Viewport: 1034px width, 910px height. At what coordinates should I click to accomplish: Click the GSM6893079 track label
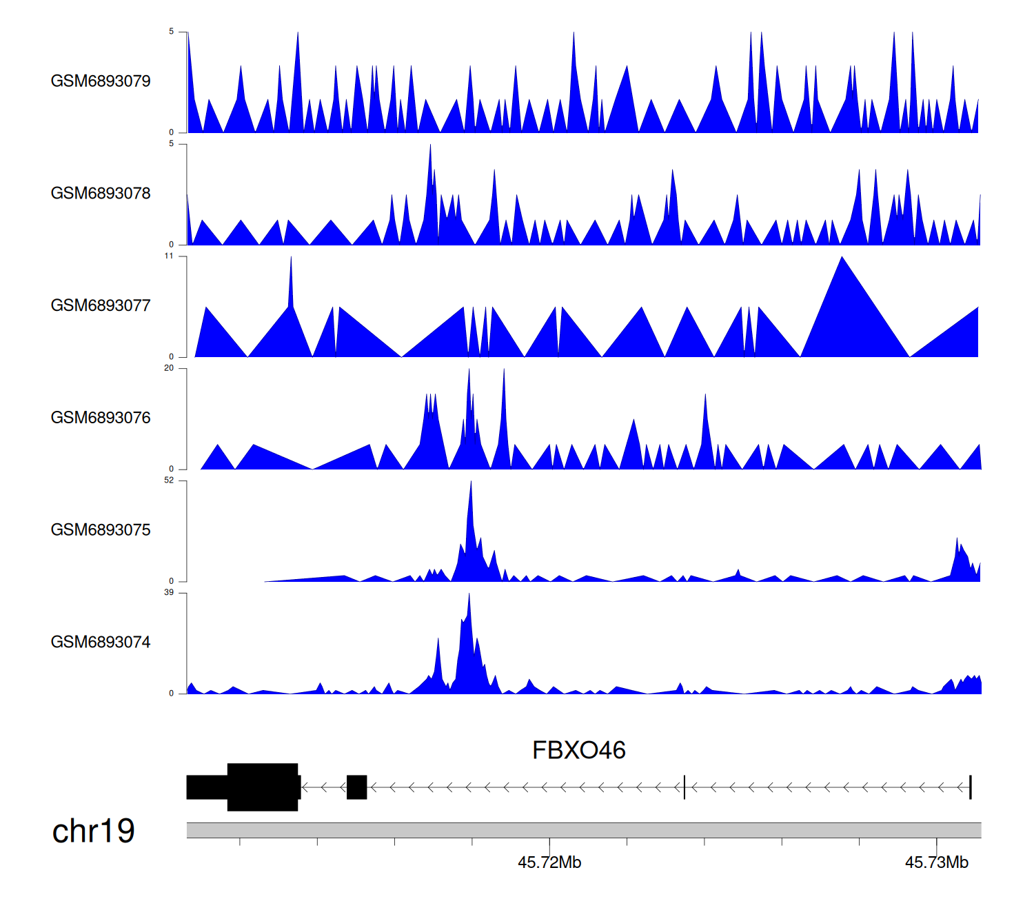tap(101, 81)
